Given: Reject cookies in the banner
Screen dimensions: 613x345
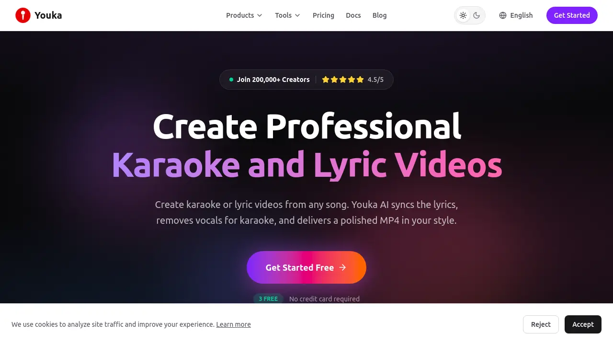Looking at the screenshot, I should (x=541, y=324).
